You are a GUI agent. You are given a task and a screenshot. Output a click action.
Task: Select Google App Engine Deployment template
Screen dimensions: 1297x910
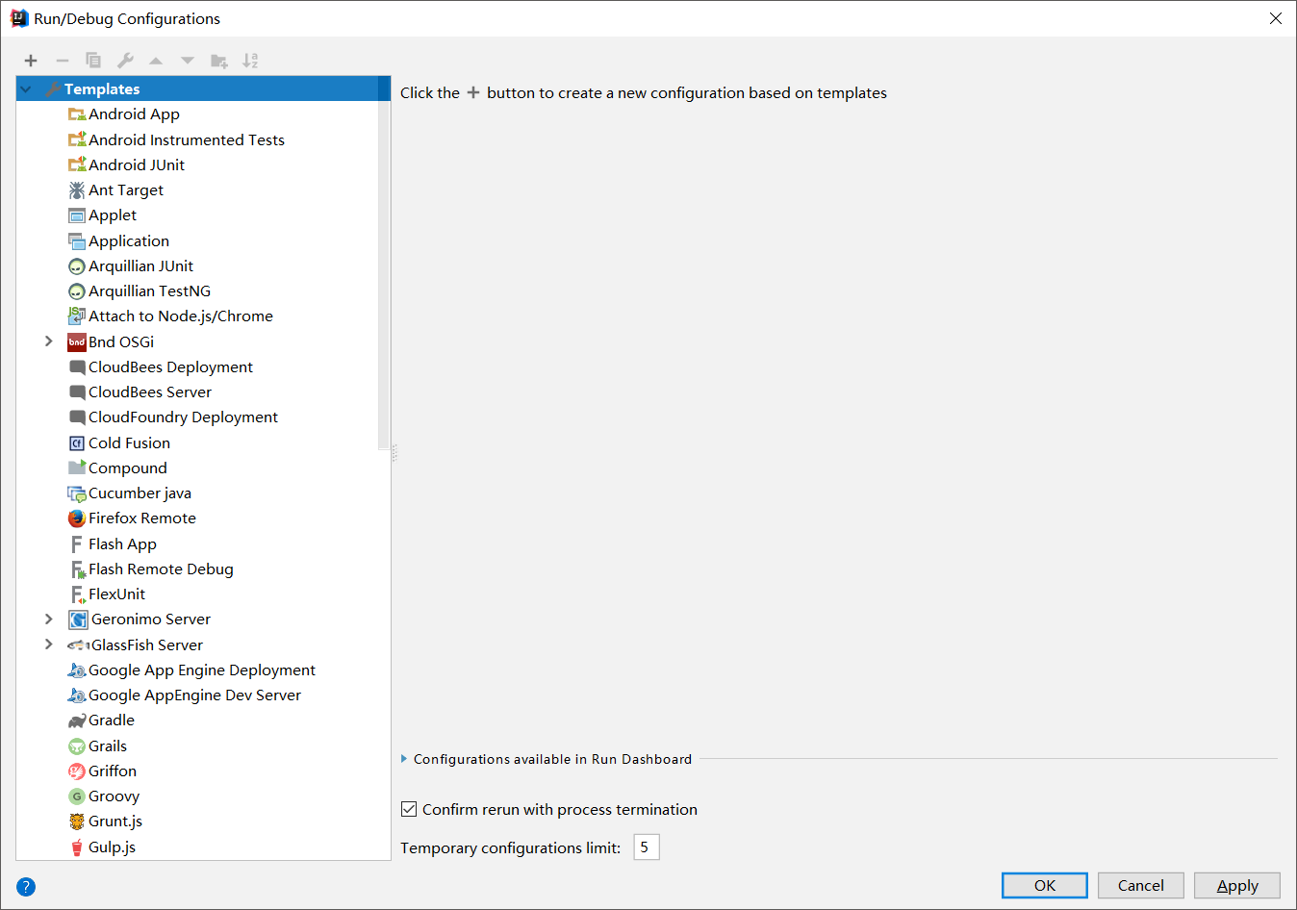coord(202,670)
